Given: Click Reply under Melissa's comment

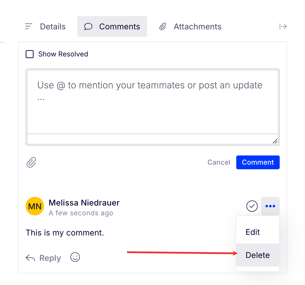Looking at the screenshot, I should click(x=50, y=258).
